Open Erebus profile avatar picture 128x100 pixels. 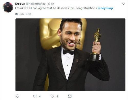pyautogui.click(x=8, y=7)
